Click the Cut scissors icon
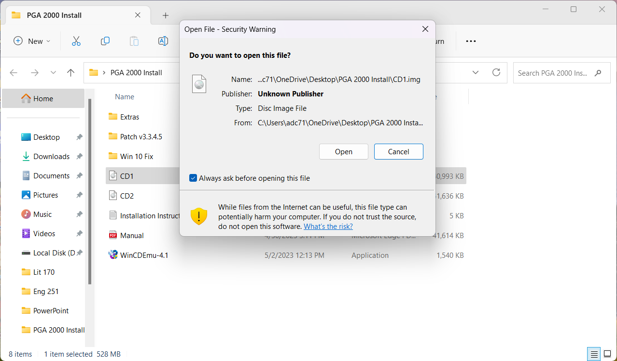The width and height of the screenshot is (617, 361). [x=76, y=41]
